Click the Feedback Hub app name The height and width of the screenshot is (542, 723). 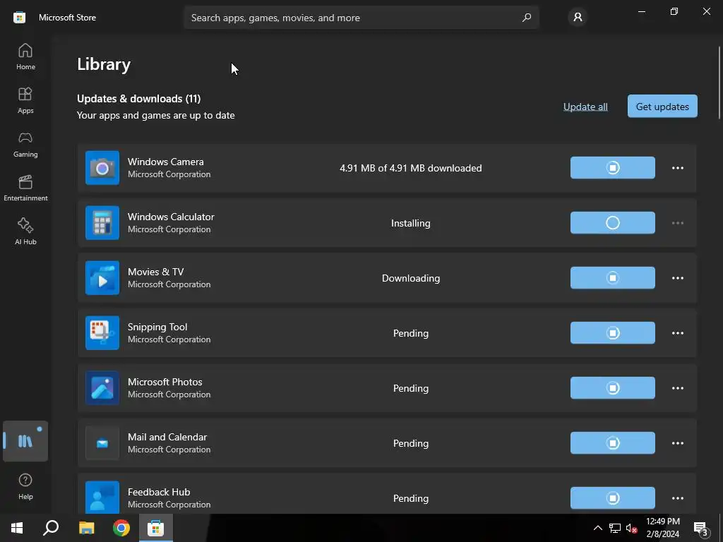(159, 492)
